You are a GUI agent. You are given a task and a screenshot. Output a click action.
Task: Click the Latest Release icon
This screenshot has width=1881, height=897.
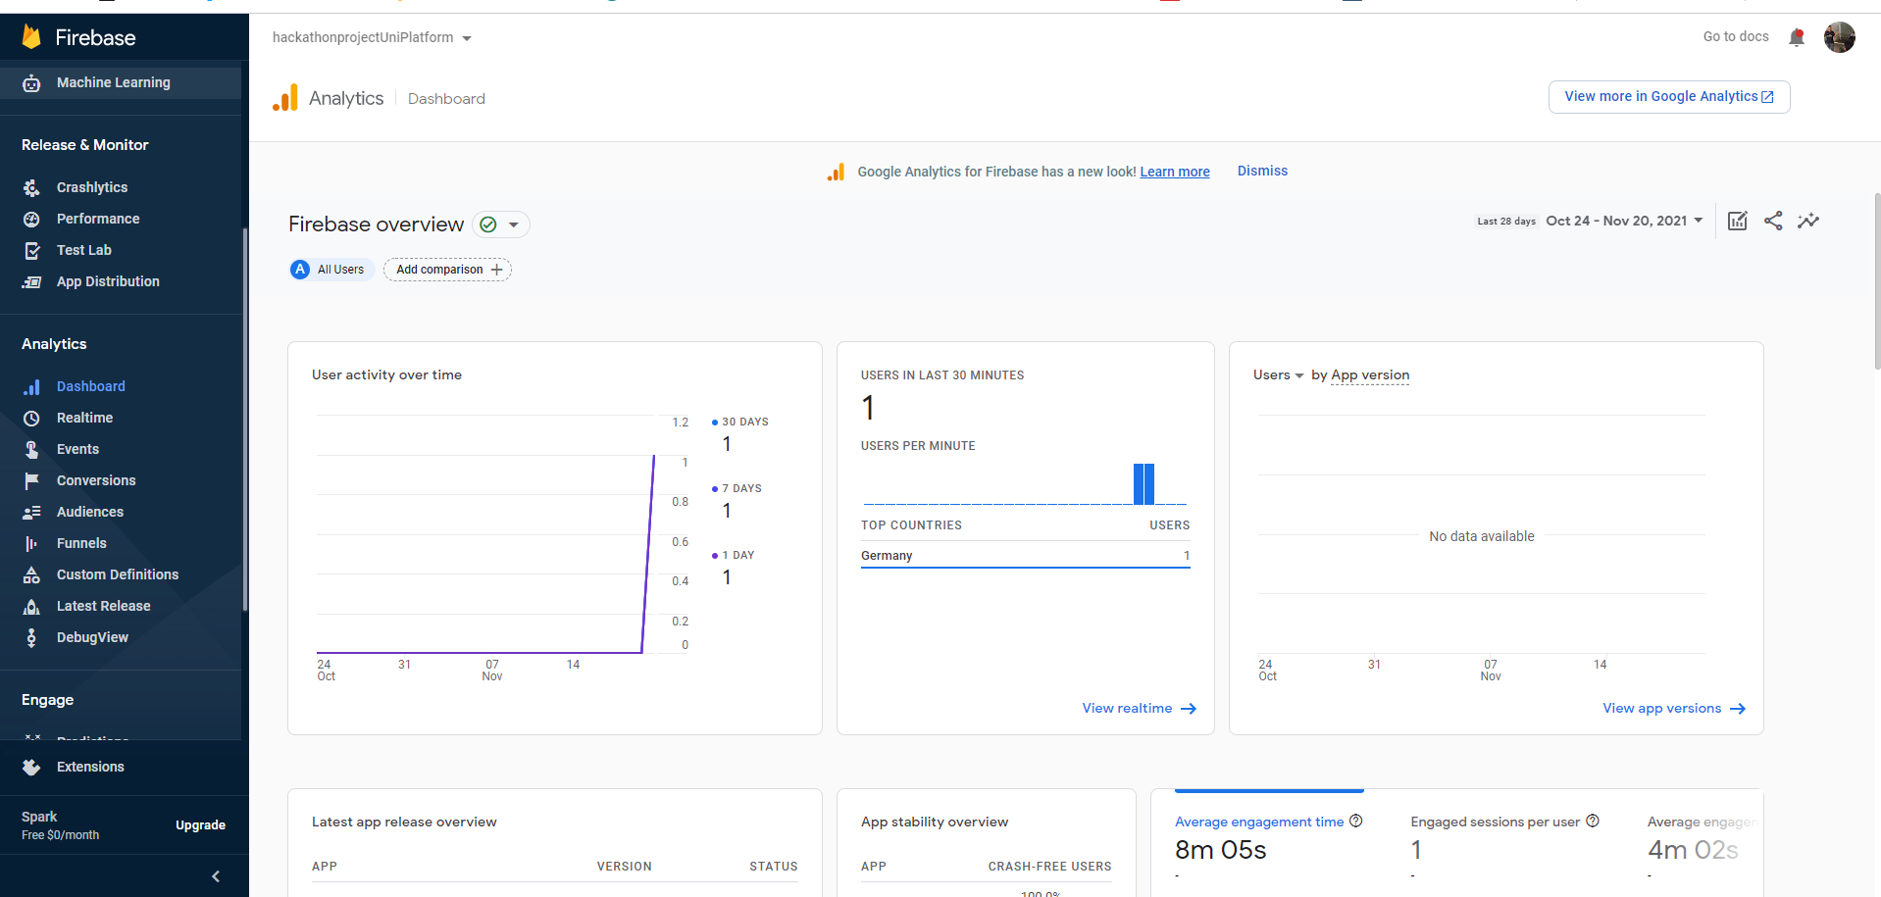pyautogui.click(x=31, y=606)
